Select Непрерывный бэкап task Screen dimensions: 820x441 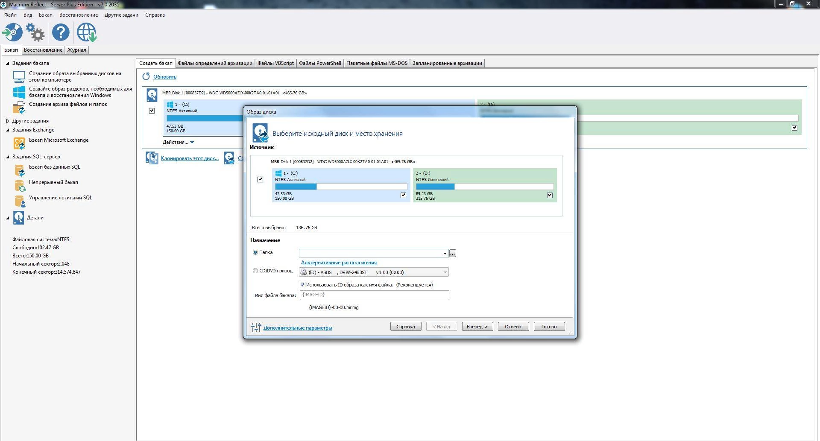pyautogui.click(x=53, y=182)
